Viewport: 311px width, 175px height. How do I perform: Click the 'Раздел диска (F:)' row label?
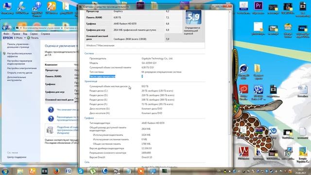[98, 104]
